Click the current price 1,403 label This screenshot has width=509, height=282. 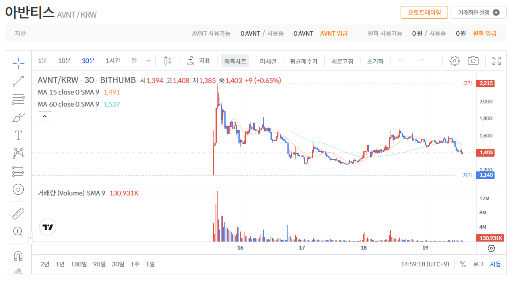485,153
